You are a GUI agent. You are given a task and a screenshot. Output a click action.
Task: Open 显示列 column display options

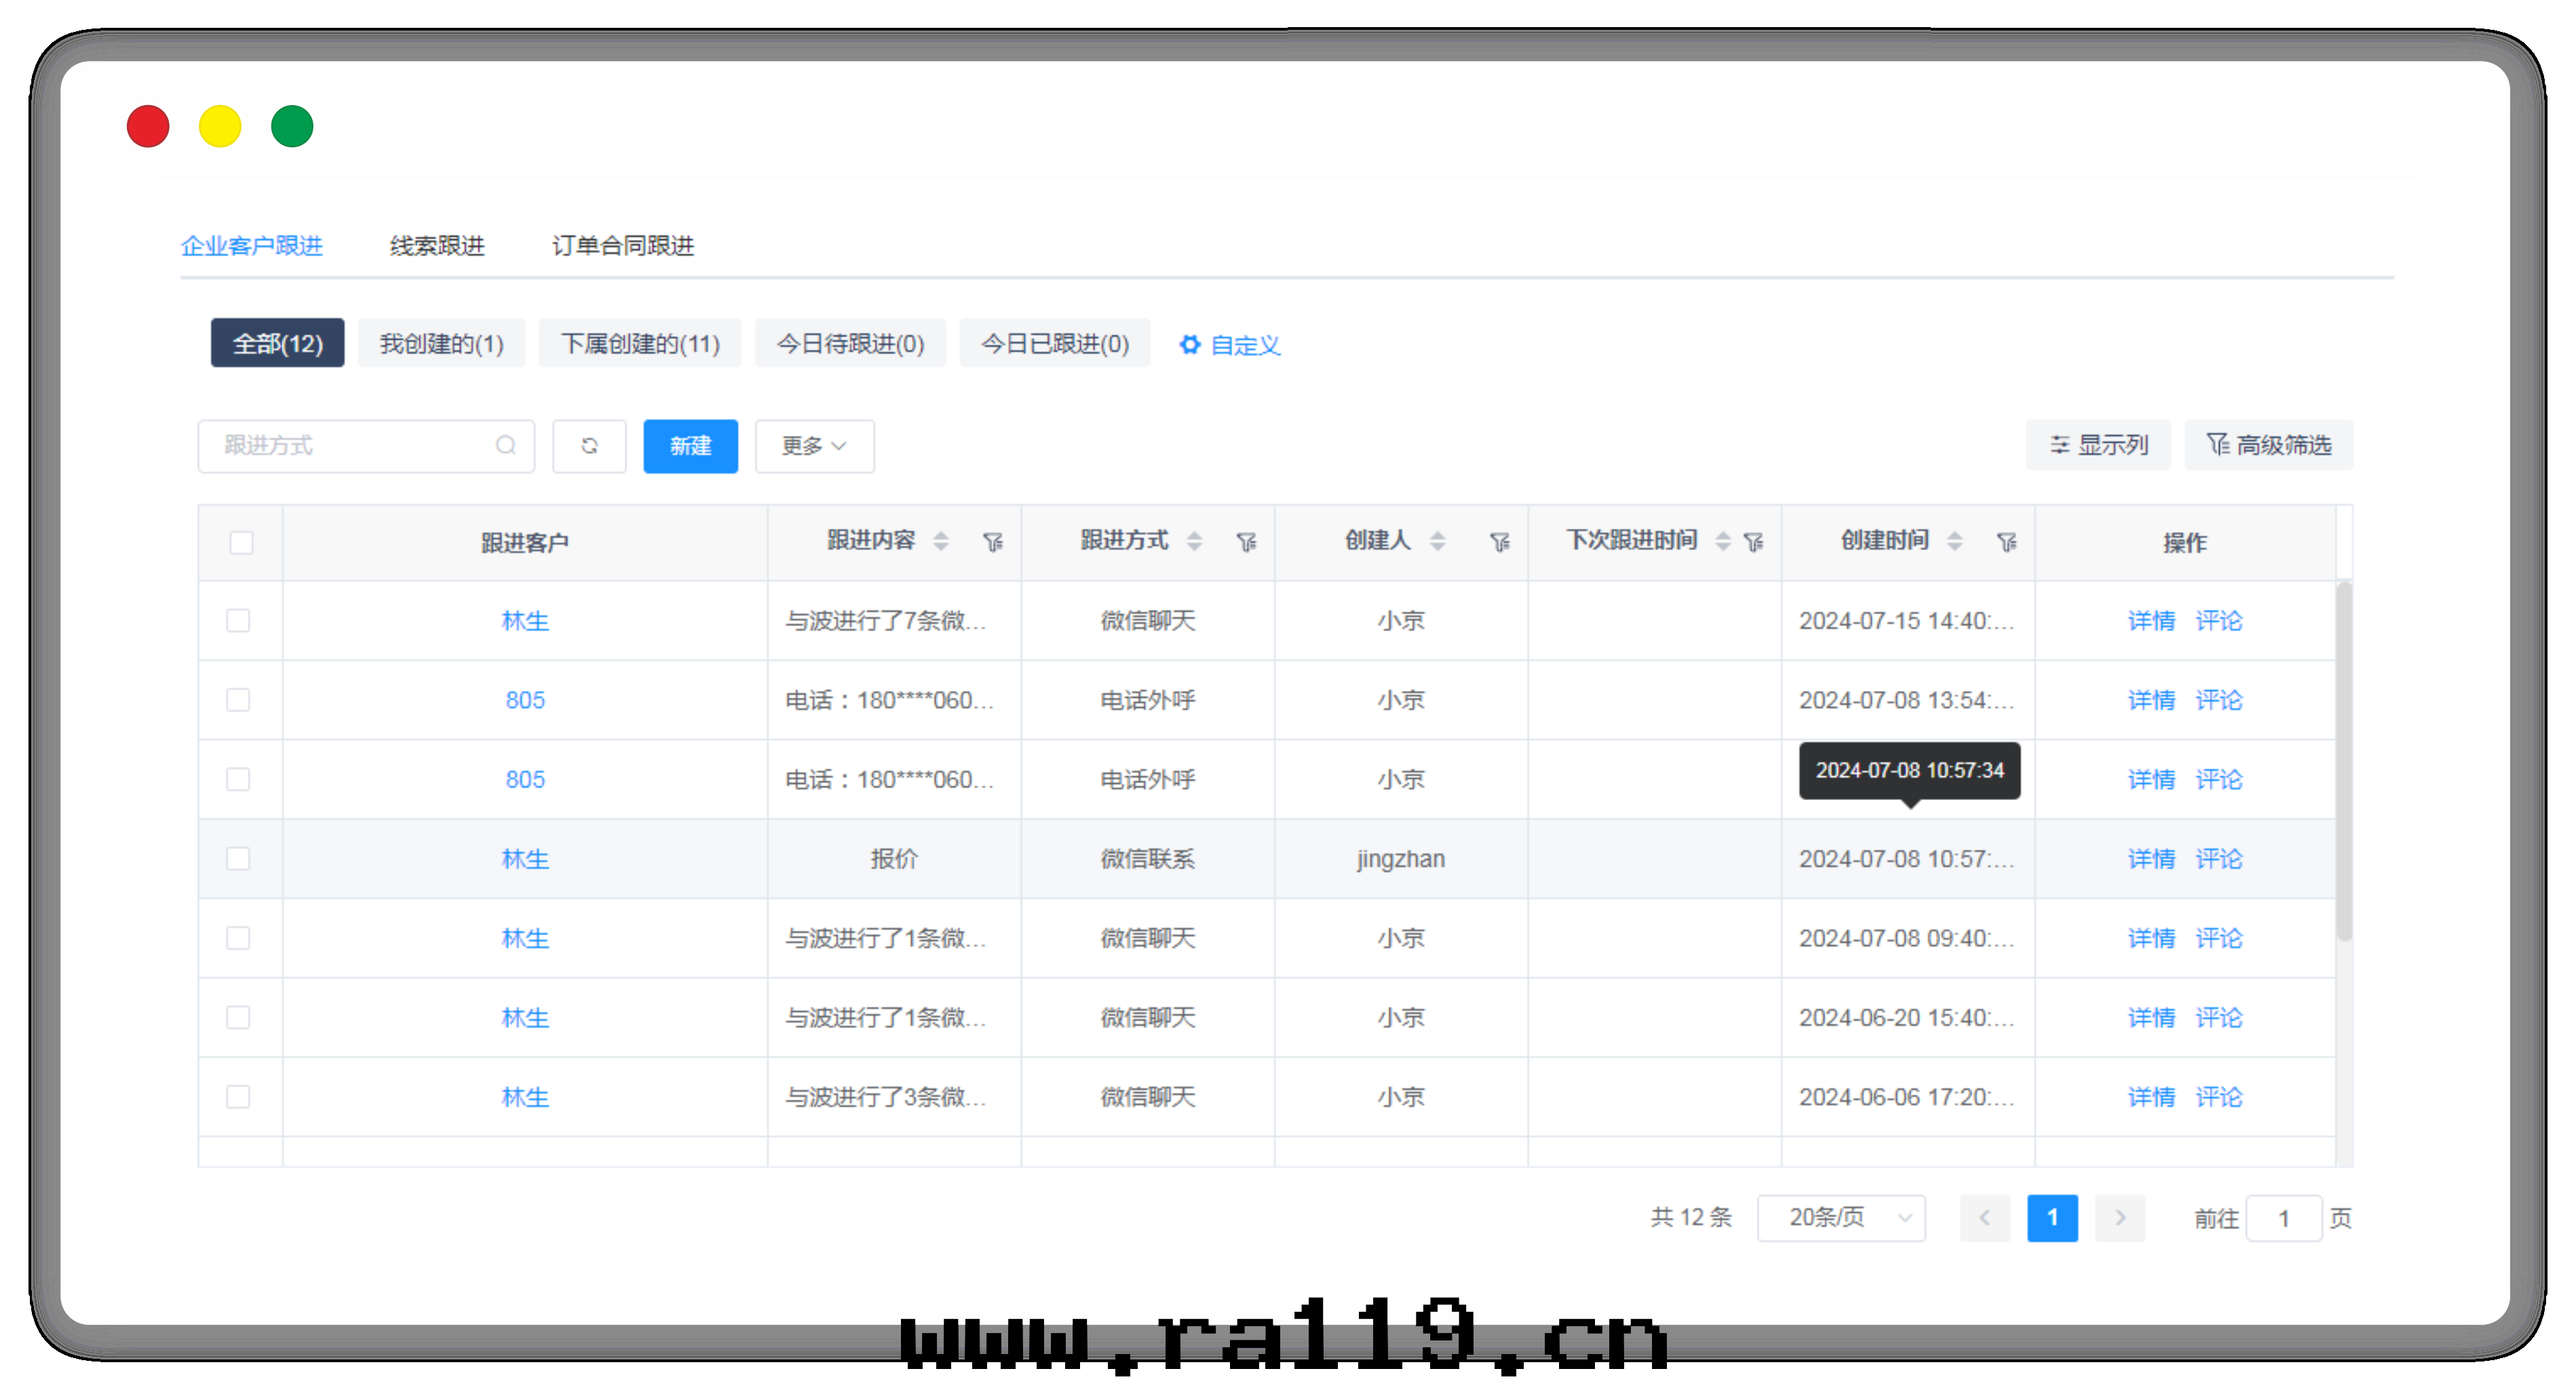point(2098,445)
